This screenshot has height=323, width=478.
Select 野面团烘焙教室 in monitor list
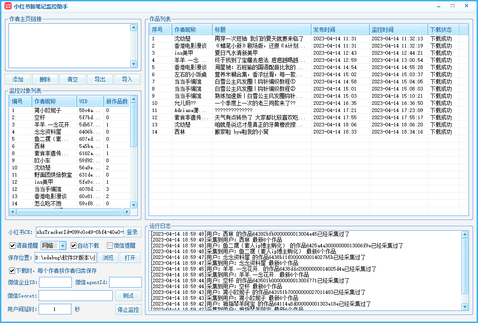click(x=70, y=175)
